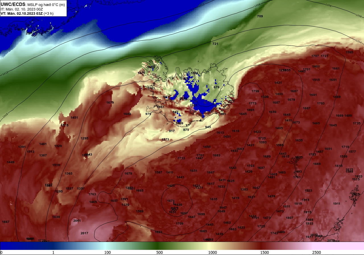Click the 1689 height value

267,156
